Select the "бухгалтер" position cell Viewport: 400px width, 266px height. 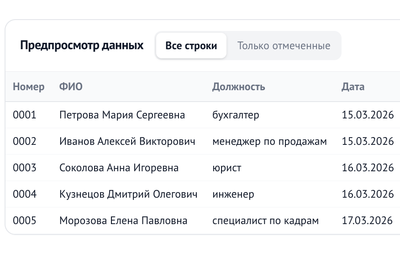(236, 115)
